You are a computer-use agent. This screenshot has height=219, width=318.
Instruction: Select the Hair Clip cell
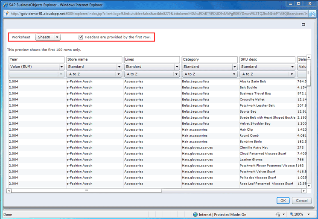tap(246, 130)
